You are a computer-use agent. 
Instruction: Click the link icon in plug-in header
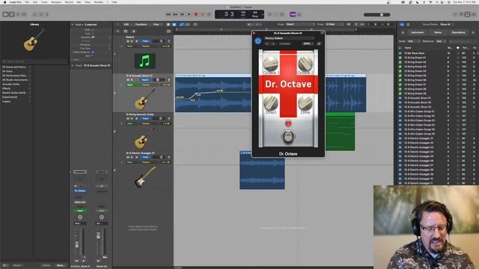click(319, 43)
